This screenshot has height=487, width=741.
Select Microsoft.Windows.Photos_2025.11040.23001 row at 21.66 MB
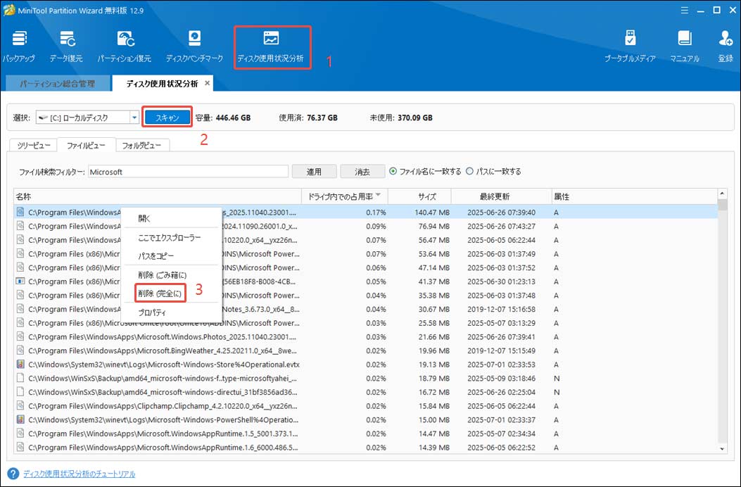tap(365, 336)
